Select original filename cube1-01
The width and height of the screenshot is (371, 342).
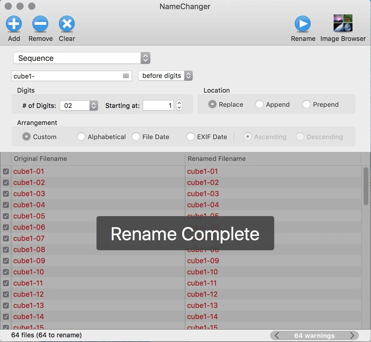(29, 171)
